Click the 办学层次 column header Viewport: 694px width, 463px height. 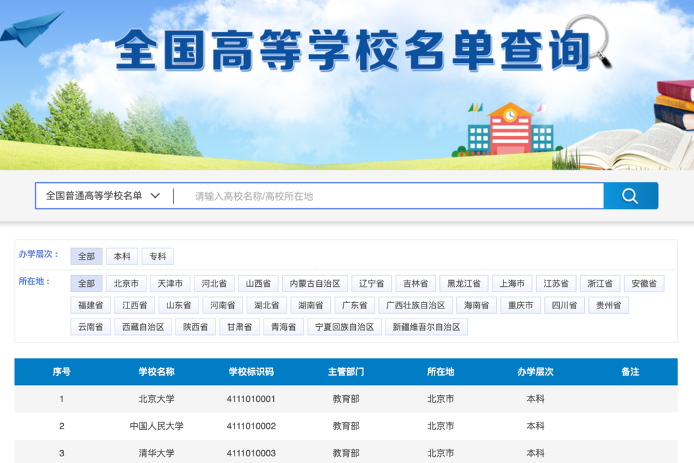coord(535,371)
